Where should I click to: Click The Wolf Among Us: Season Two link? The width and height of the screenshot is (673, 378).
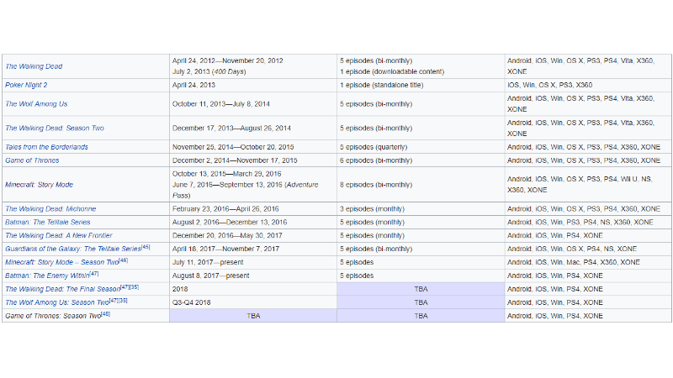click(56, 302)
